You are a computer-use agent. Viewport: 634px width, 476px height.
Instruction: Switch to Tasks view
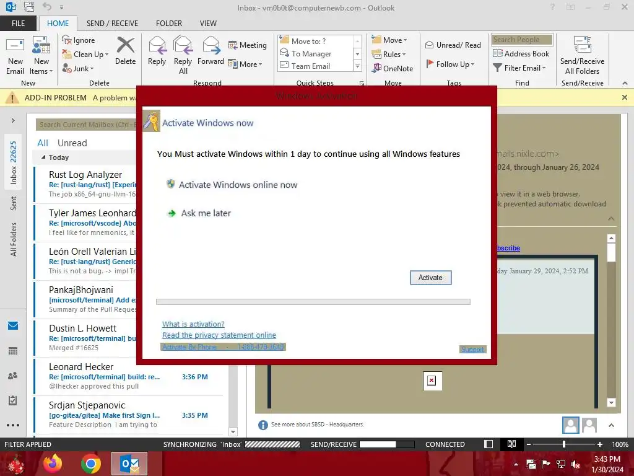tap(13, 400)
